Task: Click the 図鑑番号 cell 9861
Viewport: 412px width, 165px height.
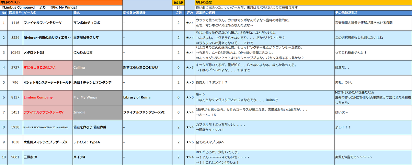Action: pos(15,157)
